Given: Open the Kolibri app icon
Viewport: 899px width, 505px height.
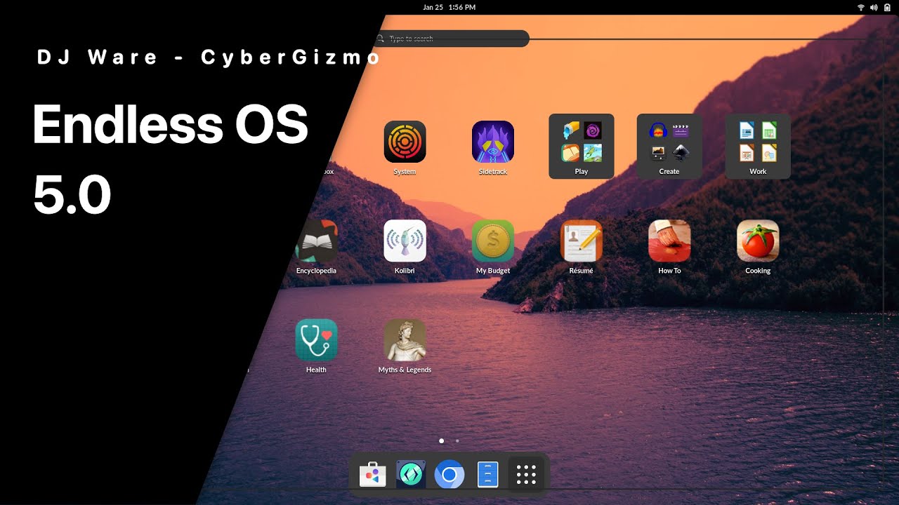Looking at the screenshot, I should tap(405, 241).
